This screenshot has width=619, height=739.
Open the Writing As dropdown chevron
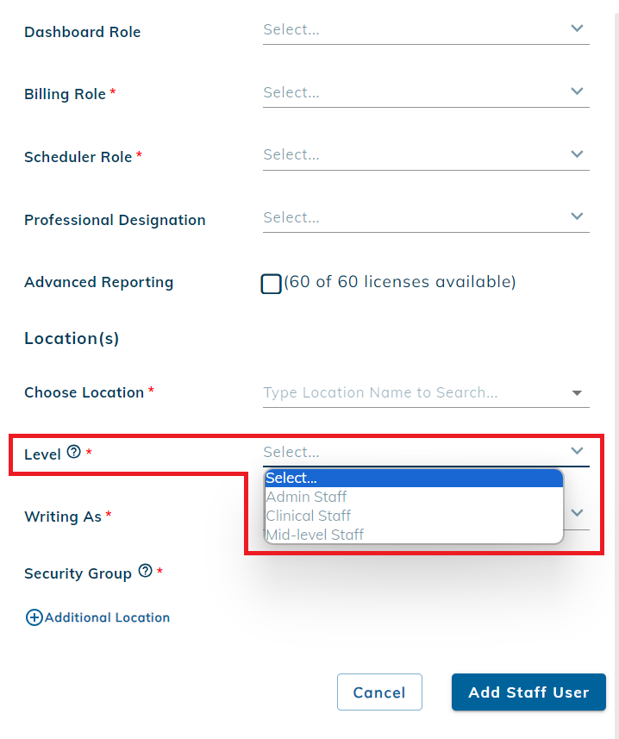[577, 512]
